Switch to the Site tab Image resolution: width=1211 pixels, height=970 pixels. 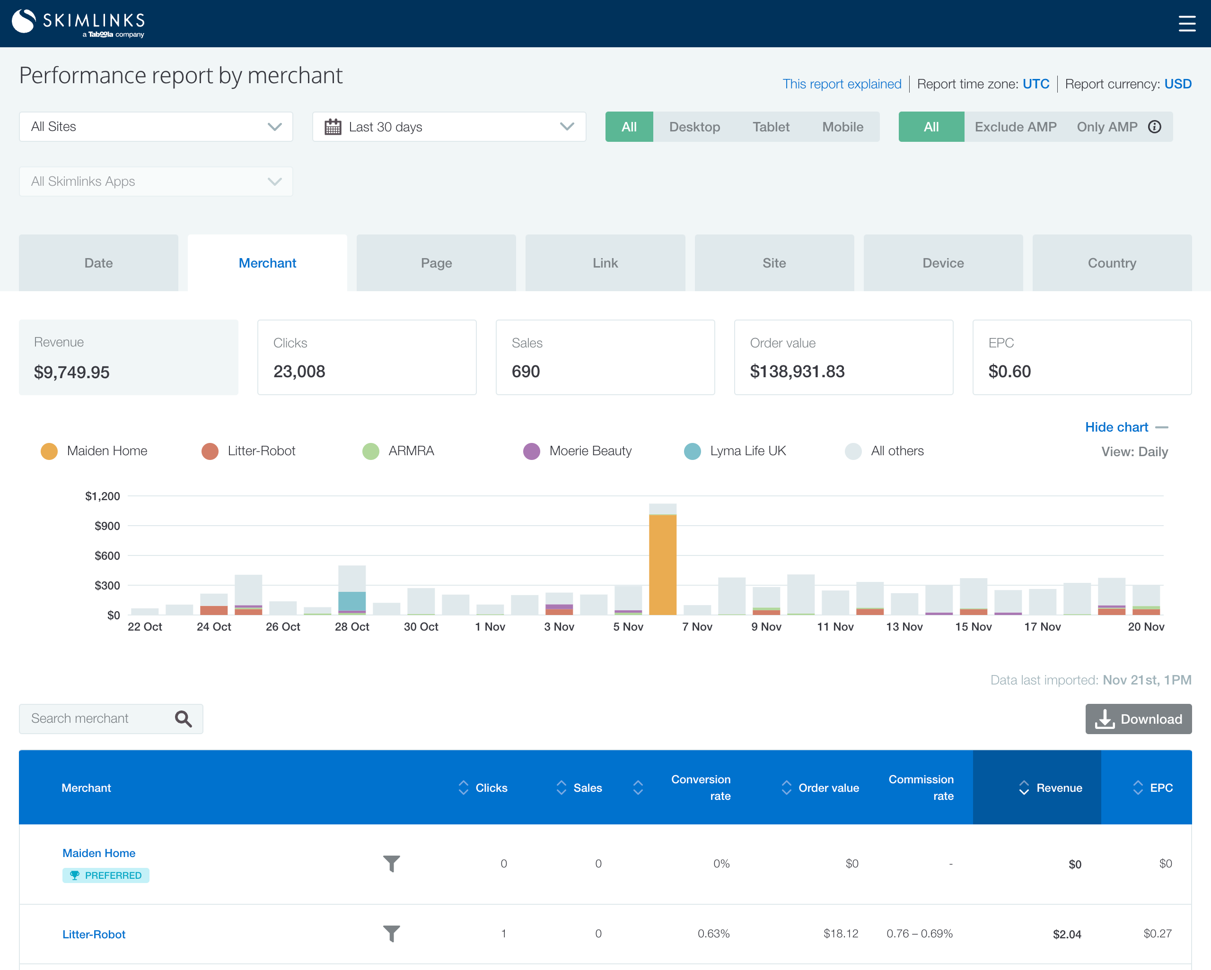pos(774,263)
